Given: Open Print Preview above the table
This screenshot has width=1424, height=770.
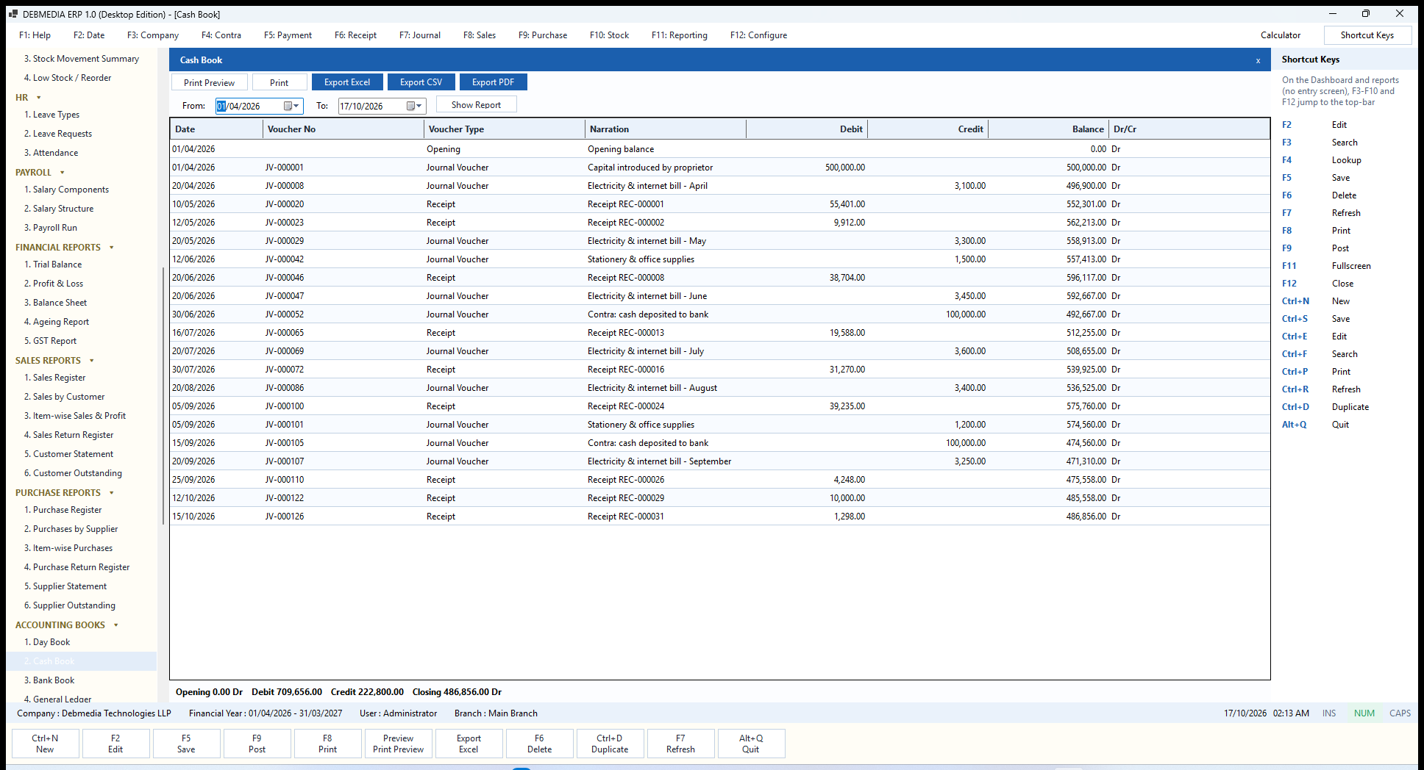Looking at the screenshot, I should [x=210, y=82].
